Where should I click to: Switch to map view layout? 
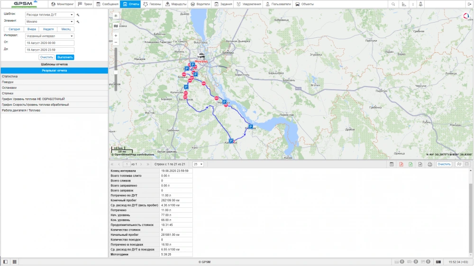click(x=459, y=164)
